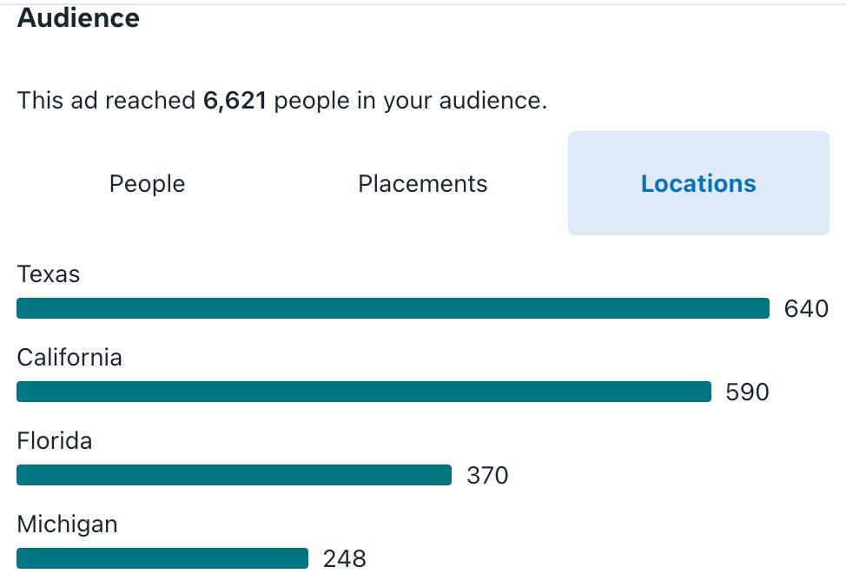Click the 248 value for Michigan

[x=344, y=559]
